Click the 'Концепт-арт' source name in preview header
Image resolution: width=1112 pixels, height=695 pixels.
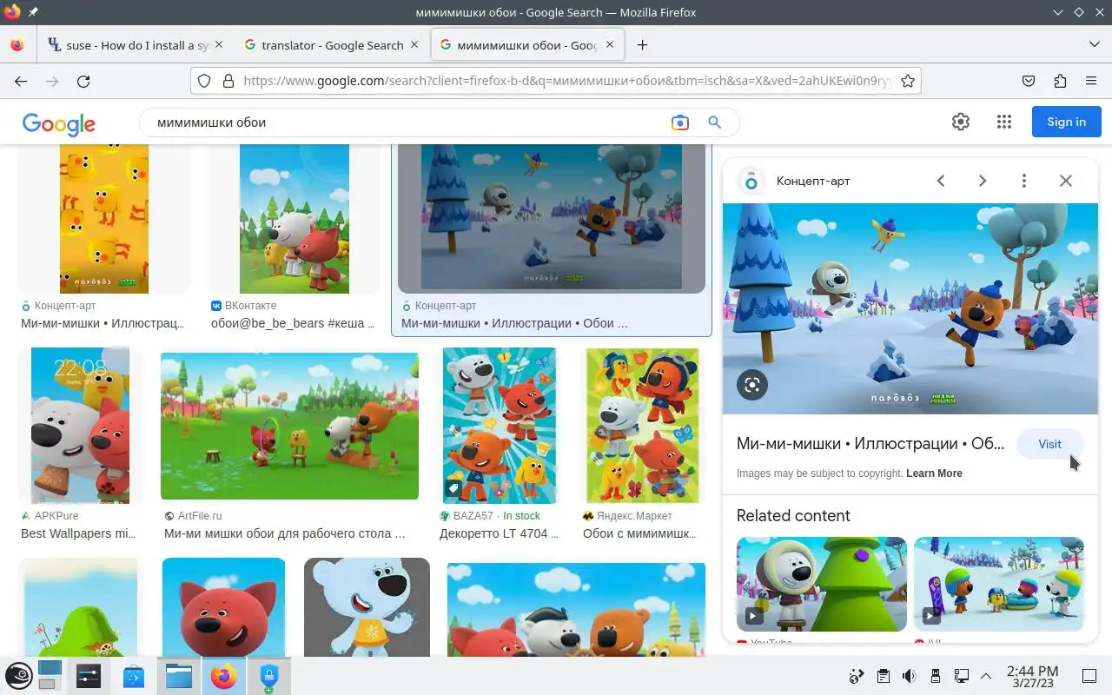[x=813, y=181]
